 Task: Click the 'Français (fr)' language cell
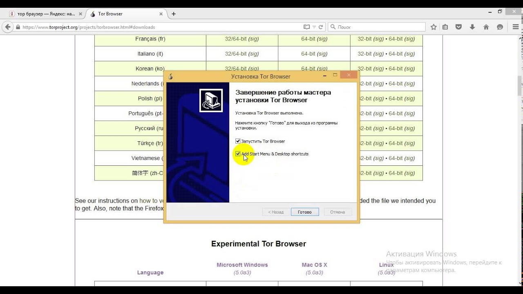tap(150, 39)
